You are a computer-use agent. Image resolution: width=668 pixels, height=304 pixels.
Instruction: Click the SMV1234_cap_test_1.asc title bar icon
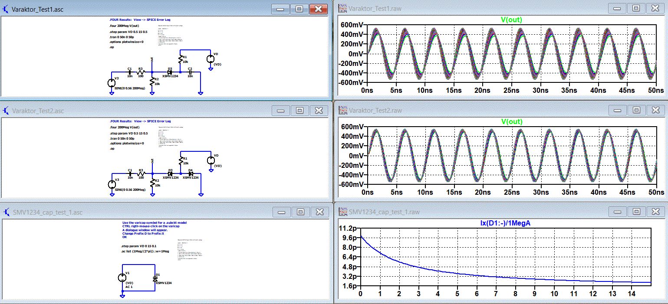(x=7, y=212)
